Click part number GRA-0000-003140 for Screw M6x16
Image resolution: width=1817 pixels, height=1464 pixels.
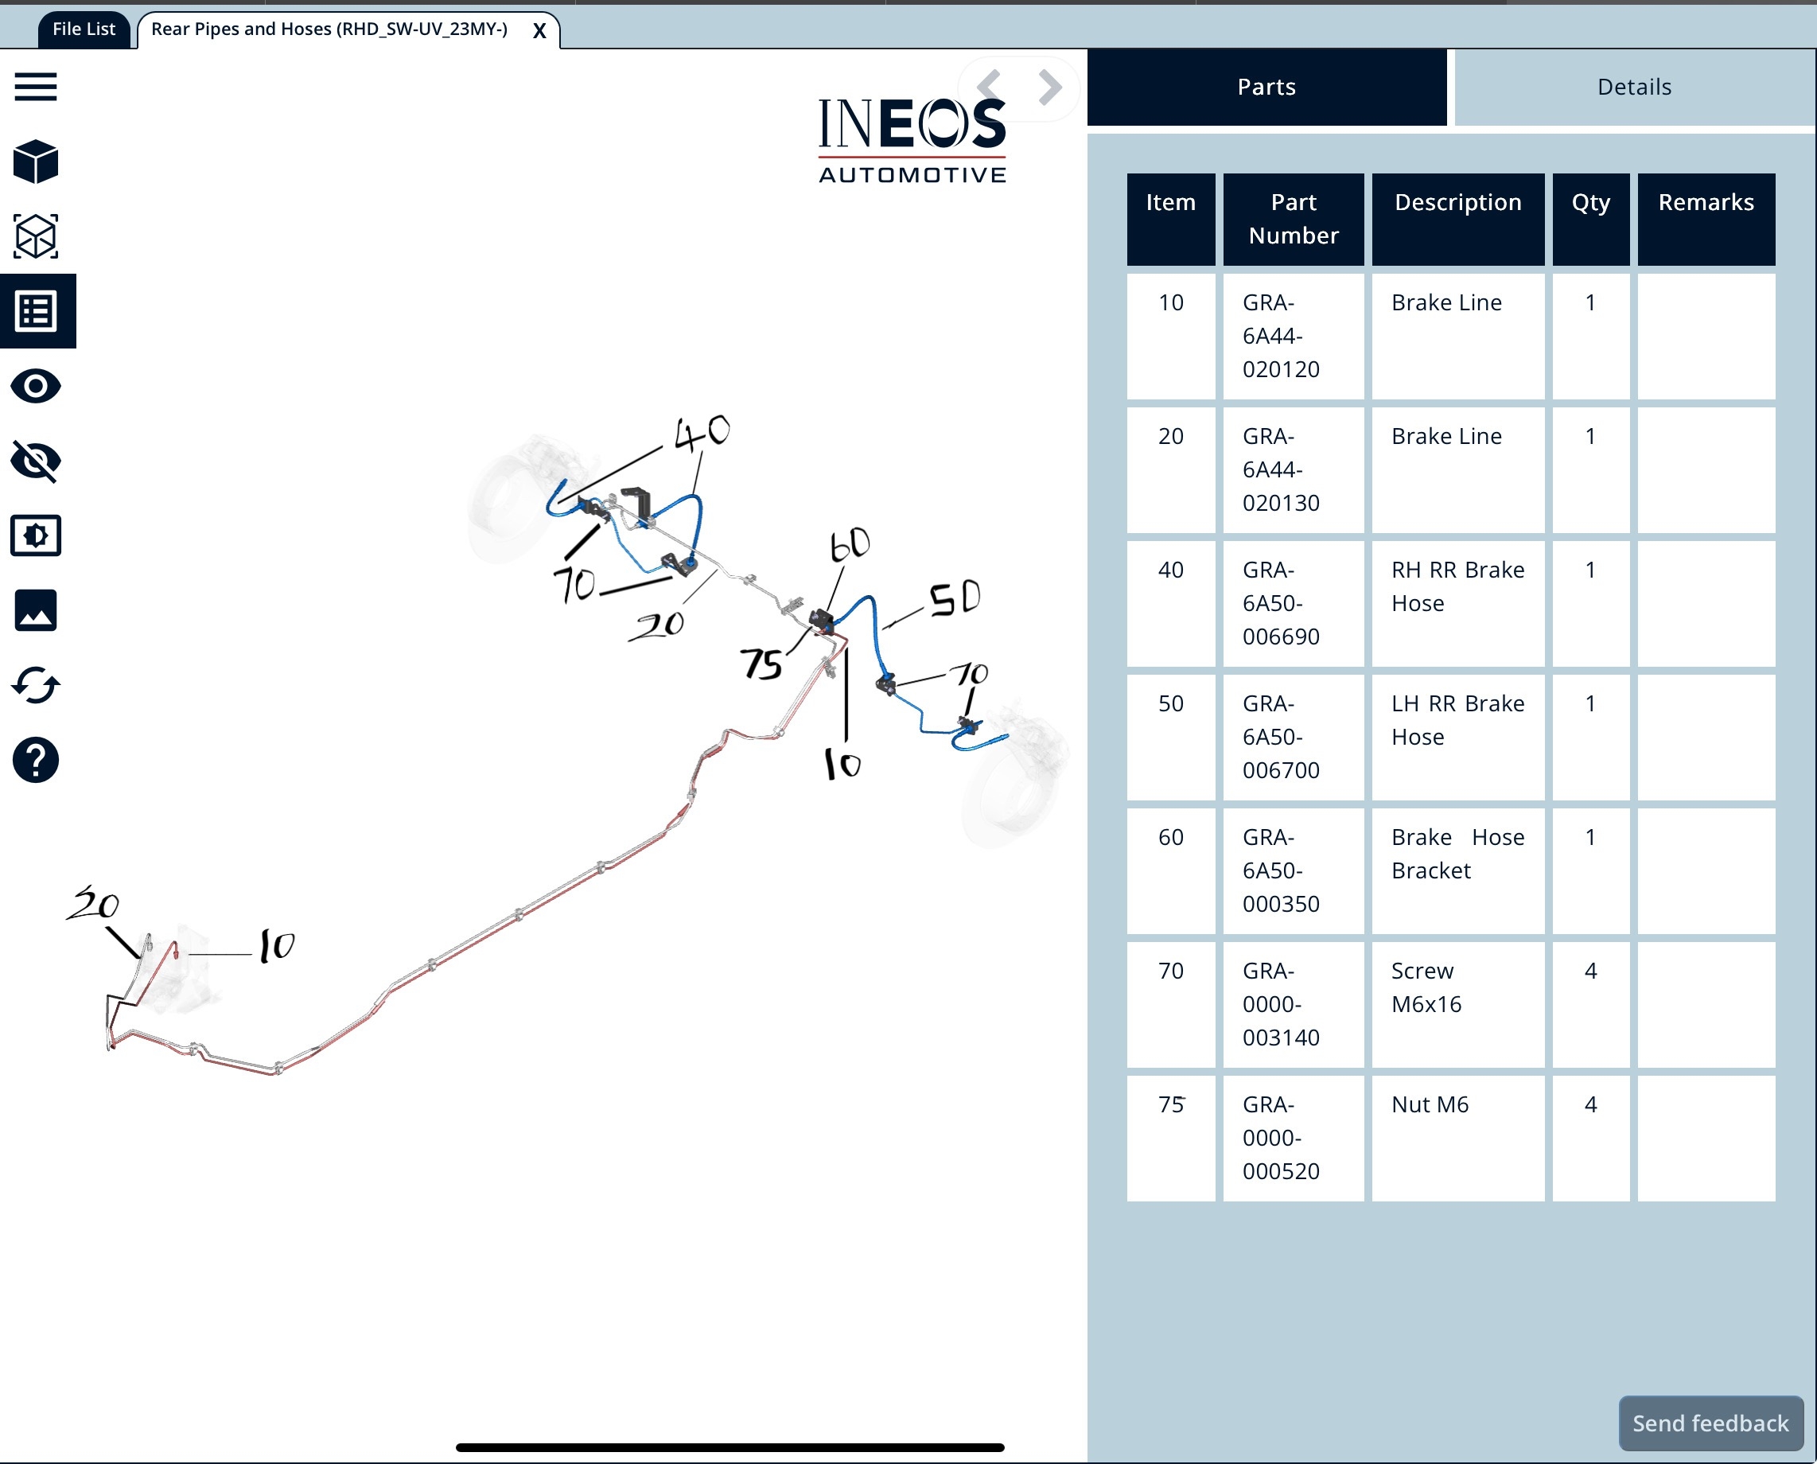click(x=1280, y=1003)
